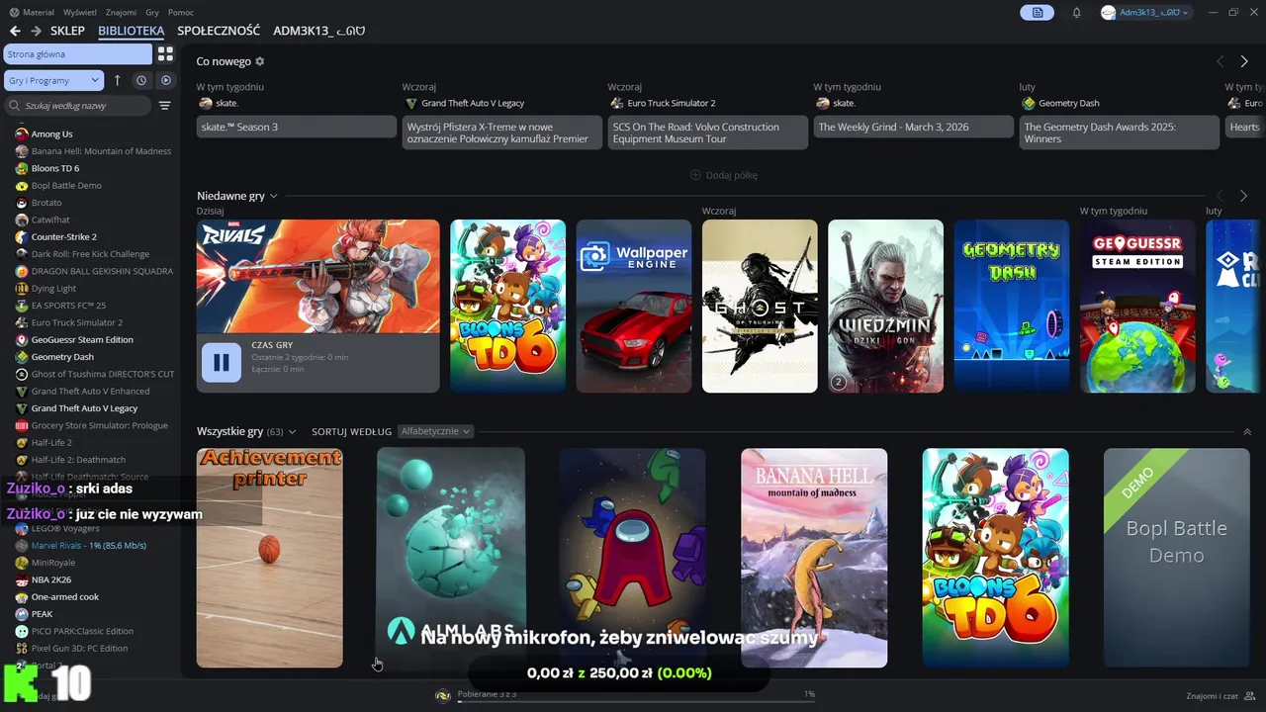This screenshot has height=712, width=1266.
Task: Select PEAK in the game list
Action: pos(42,614)
